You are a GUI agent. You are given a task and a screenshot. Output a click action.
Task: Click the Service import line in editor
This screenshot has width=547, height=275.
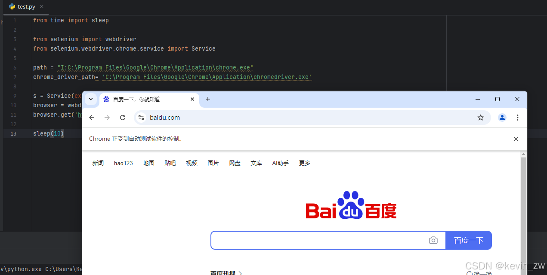124,48
